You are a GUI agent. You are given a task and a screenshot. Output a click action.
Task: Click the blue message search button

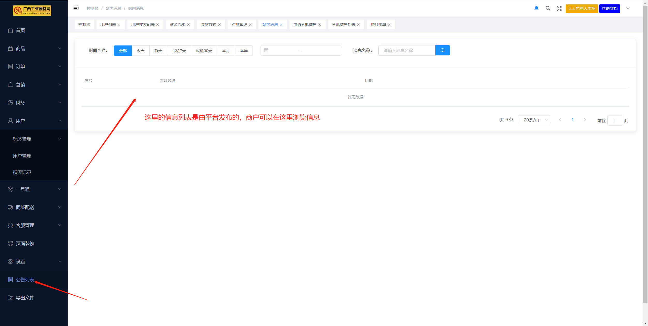[x=442, y=50]
